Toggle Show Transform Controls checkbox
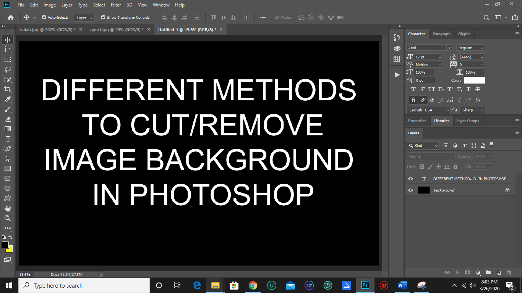Screen dimensions: 522x293 click(x=103, y=17)
